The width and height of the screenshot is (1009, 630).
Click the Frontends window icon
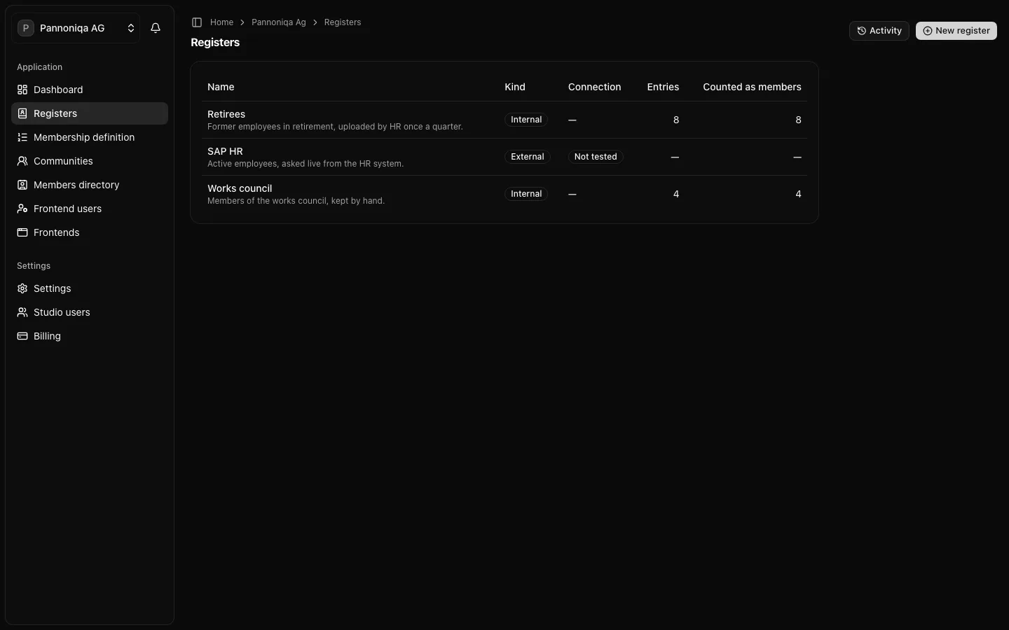coord(22,232)
